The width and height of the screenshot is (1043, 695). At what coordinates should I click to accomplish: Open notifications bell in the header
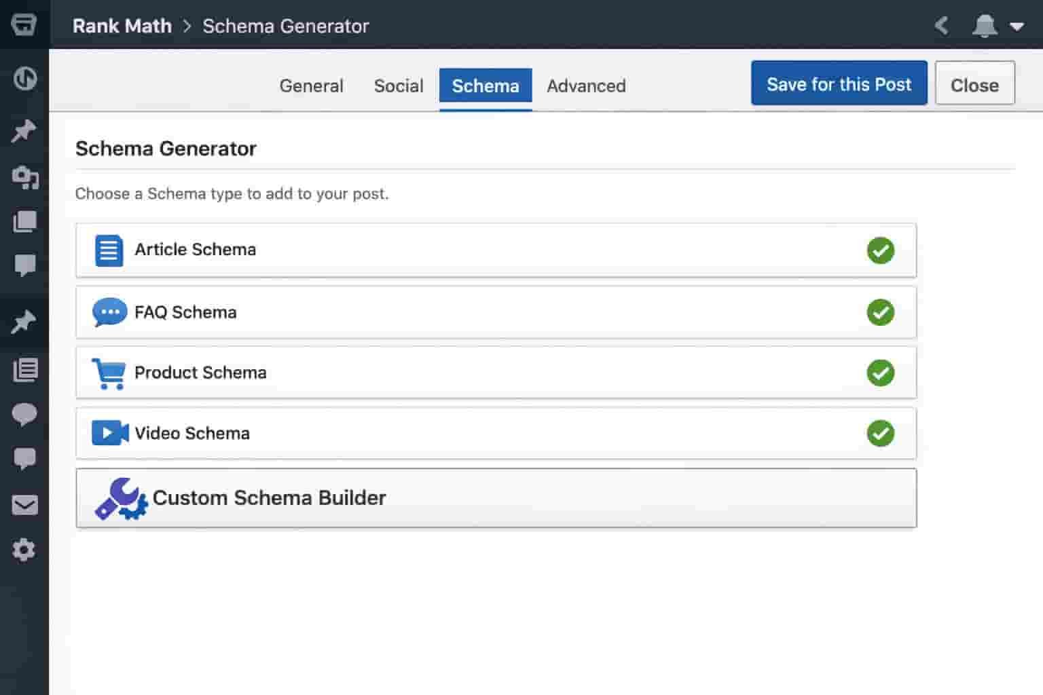click(985, 26)
